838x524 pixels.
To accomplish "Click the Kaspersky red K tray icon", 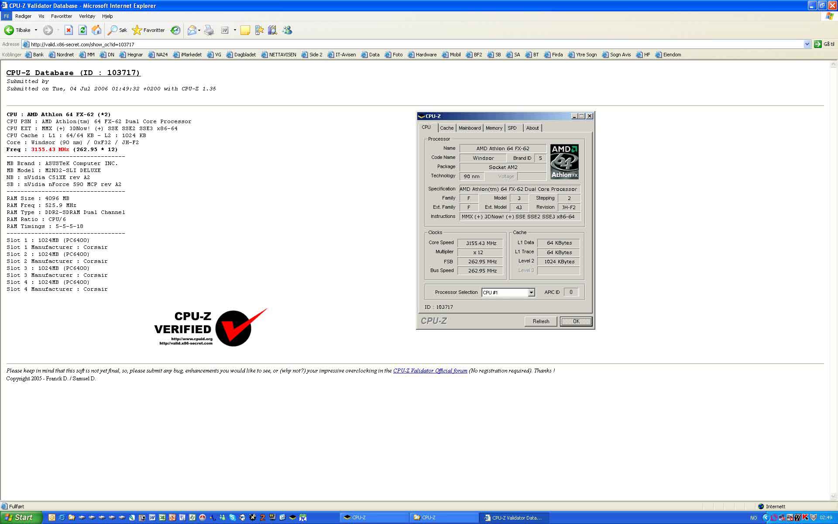I will (805, 517).
